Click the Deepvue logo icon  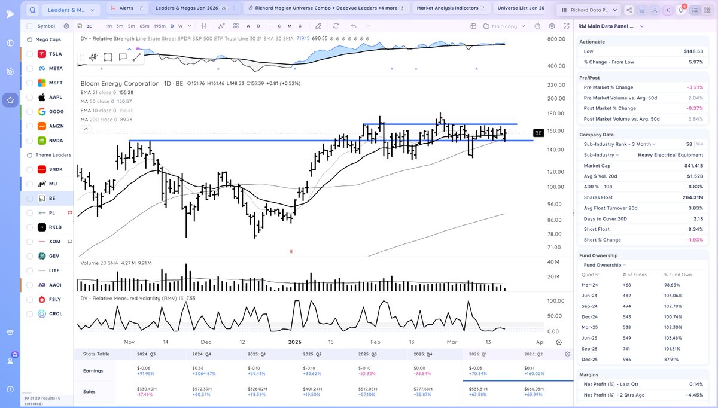[x=10, y=14]
